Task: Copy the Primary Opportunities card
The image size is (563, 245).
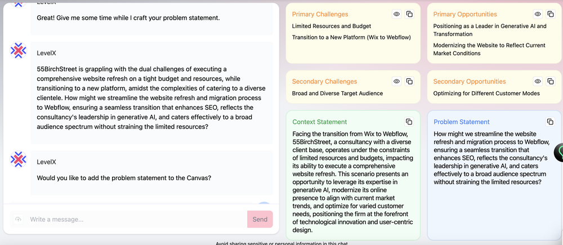Action: pos(551,14)
